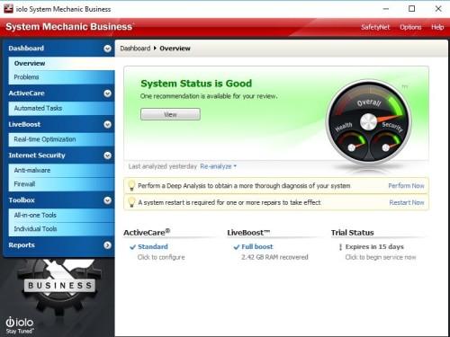Collapse the ActiveCare section arrow

point(107,93)
